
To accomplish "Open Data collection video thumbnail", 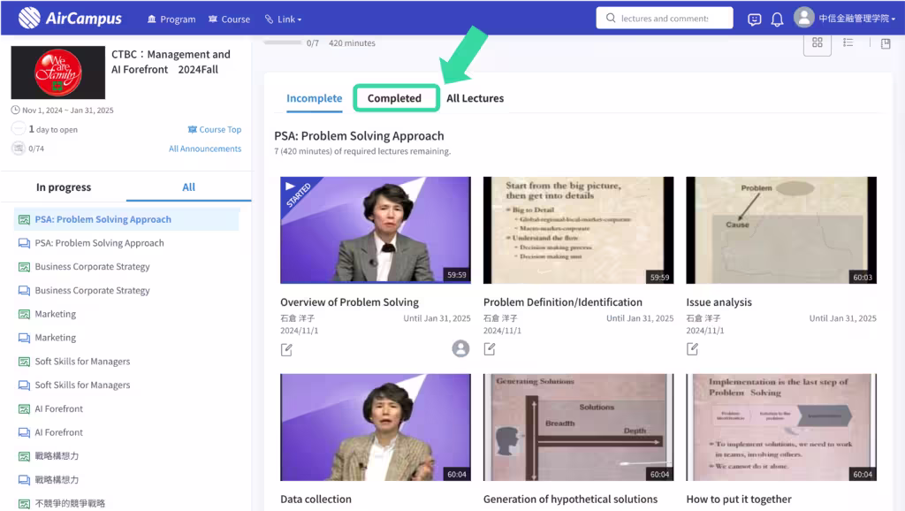I will (x=375, y=427).
